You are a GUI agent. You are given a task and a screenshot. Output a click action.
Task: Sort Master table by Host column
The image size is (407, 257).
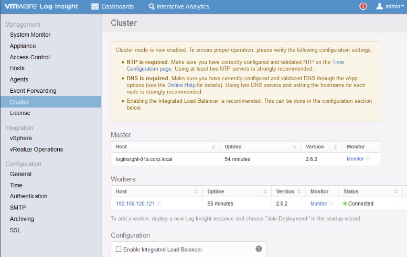coord(165,147)
